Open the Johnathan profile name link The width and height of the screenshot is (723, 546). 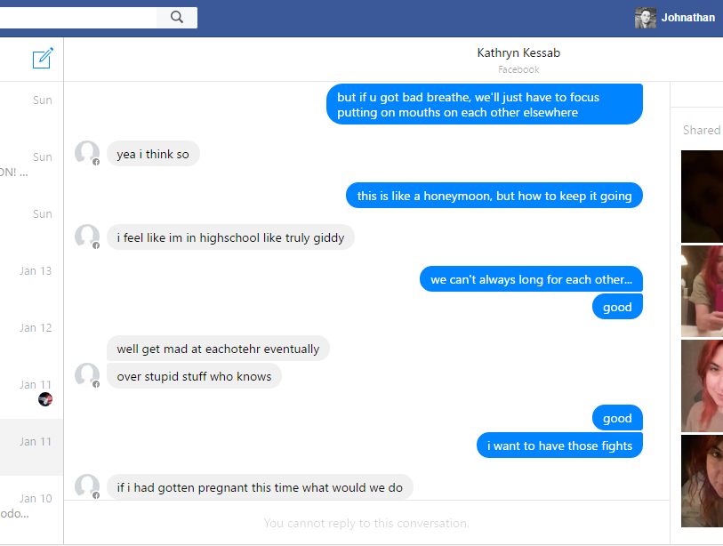pyautogui.click(x=688, y=18)
